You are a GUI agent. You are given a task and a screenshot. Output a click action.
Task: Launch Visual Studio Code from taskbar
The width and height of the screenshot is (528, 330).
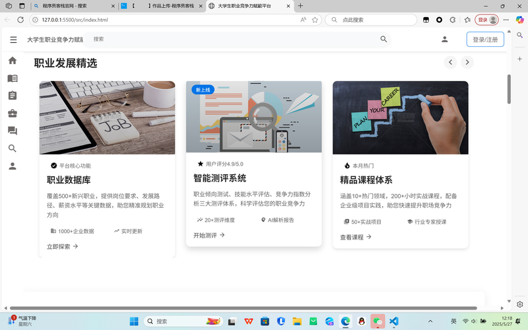393,321
